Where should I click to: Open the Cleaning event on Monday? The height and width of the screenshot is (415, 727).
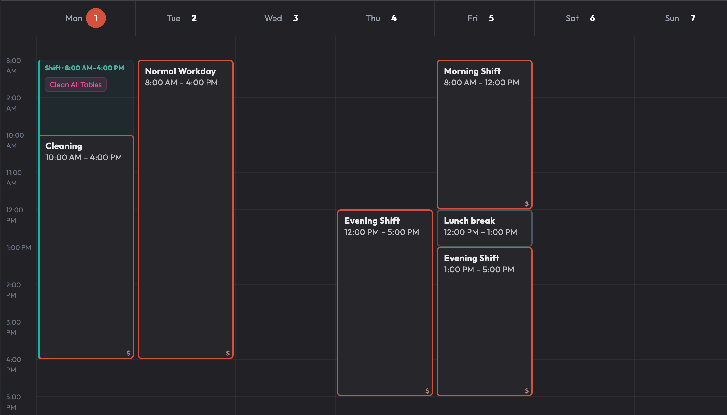point(87,247)
